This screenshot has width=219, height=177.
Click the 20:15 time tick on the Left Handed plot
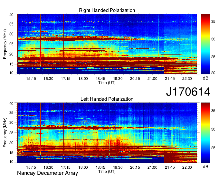point(135,167)
